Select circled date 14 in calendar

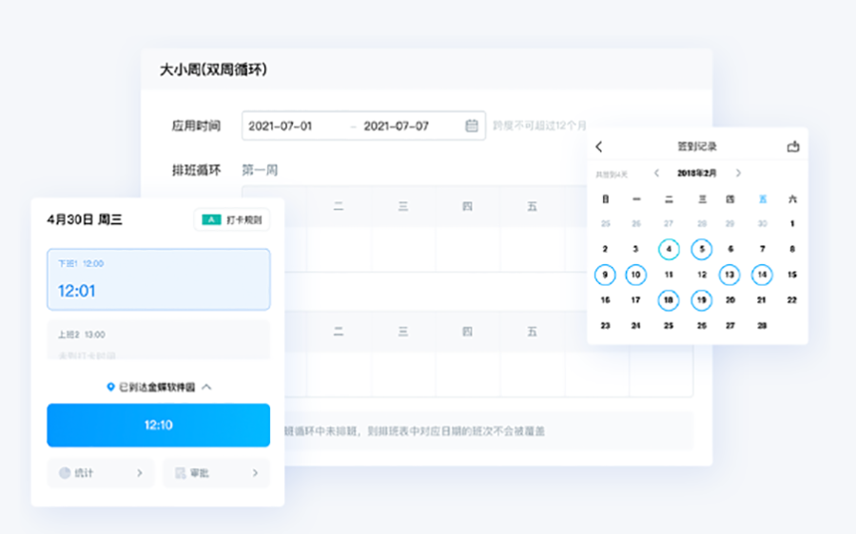point(762,275)
